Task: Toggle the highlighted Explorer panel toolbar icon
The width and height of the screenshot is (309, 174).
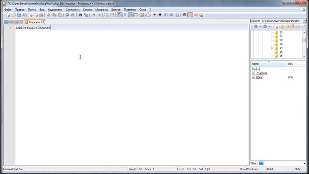Action: (x=190, y=15)
